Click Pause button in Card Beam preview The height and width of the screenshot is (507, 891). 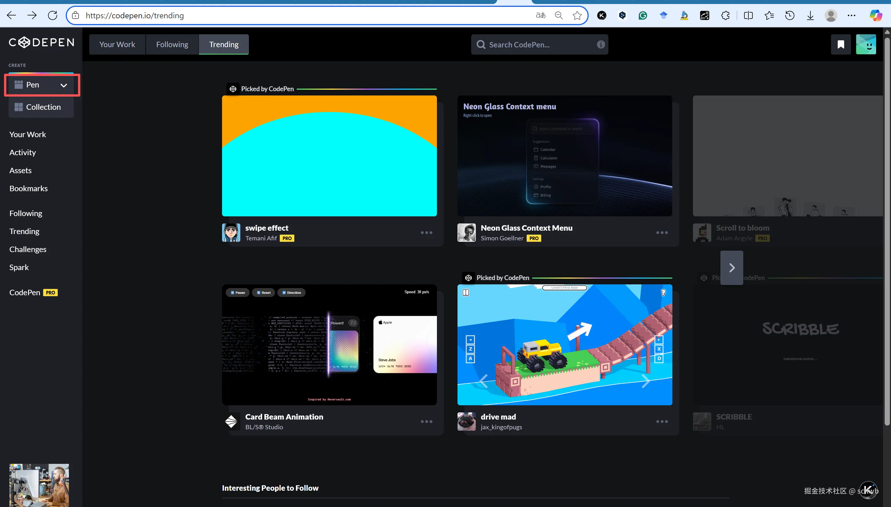pyautogui.click(x=238, y=292)
